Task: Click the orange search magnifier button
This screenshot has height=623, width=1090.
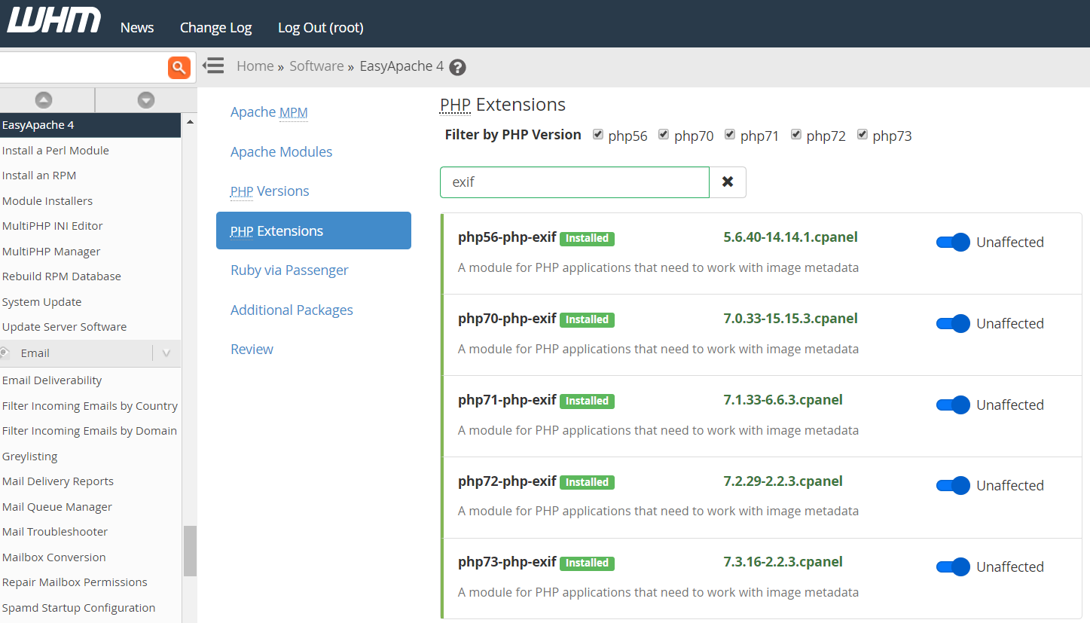Action: [179, 68]
